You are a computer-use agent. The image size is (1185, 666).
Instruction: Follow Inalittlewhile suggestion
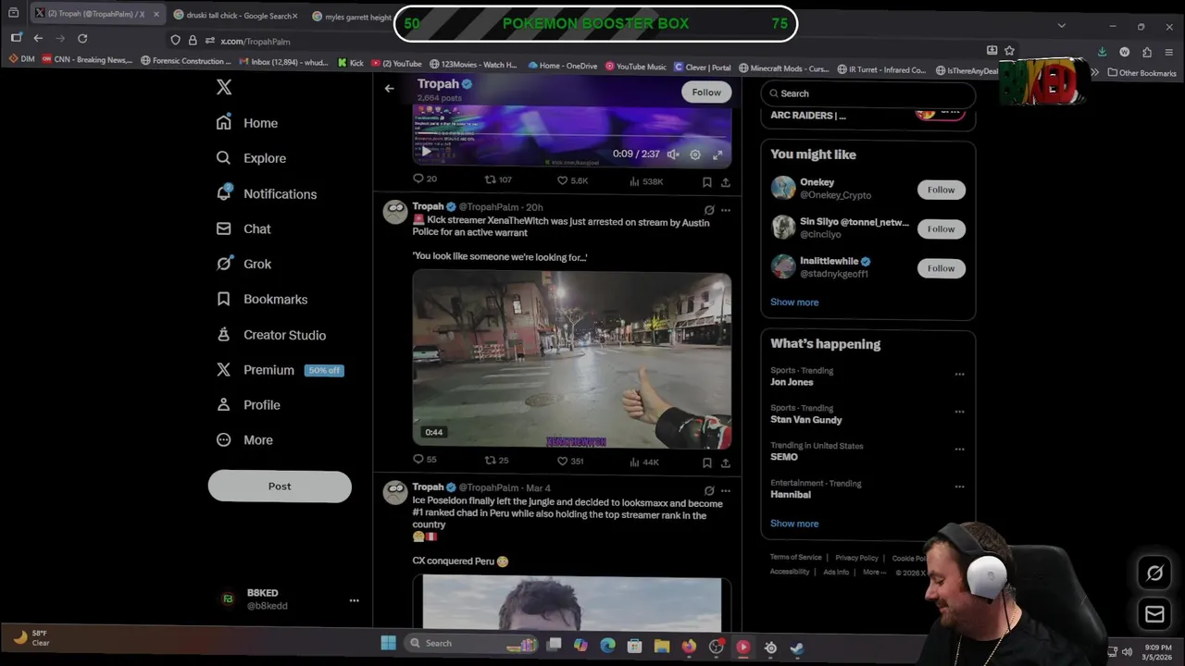941,268
